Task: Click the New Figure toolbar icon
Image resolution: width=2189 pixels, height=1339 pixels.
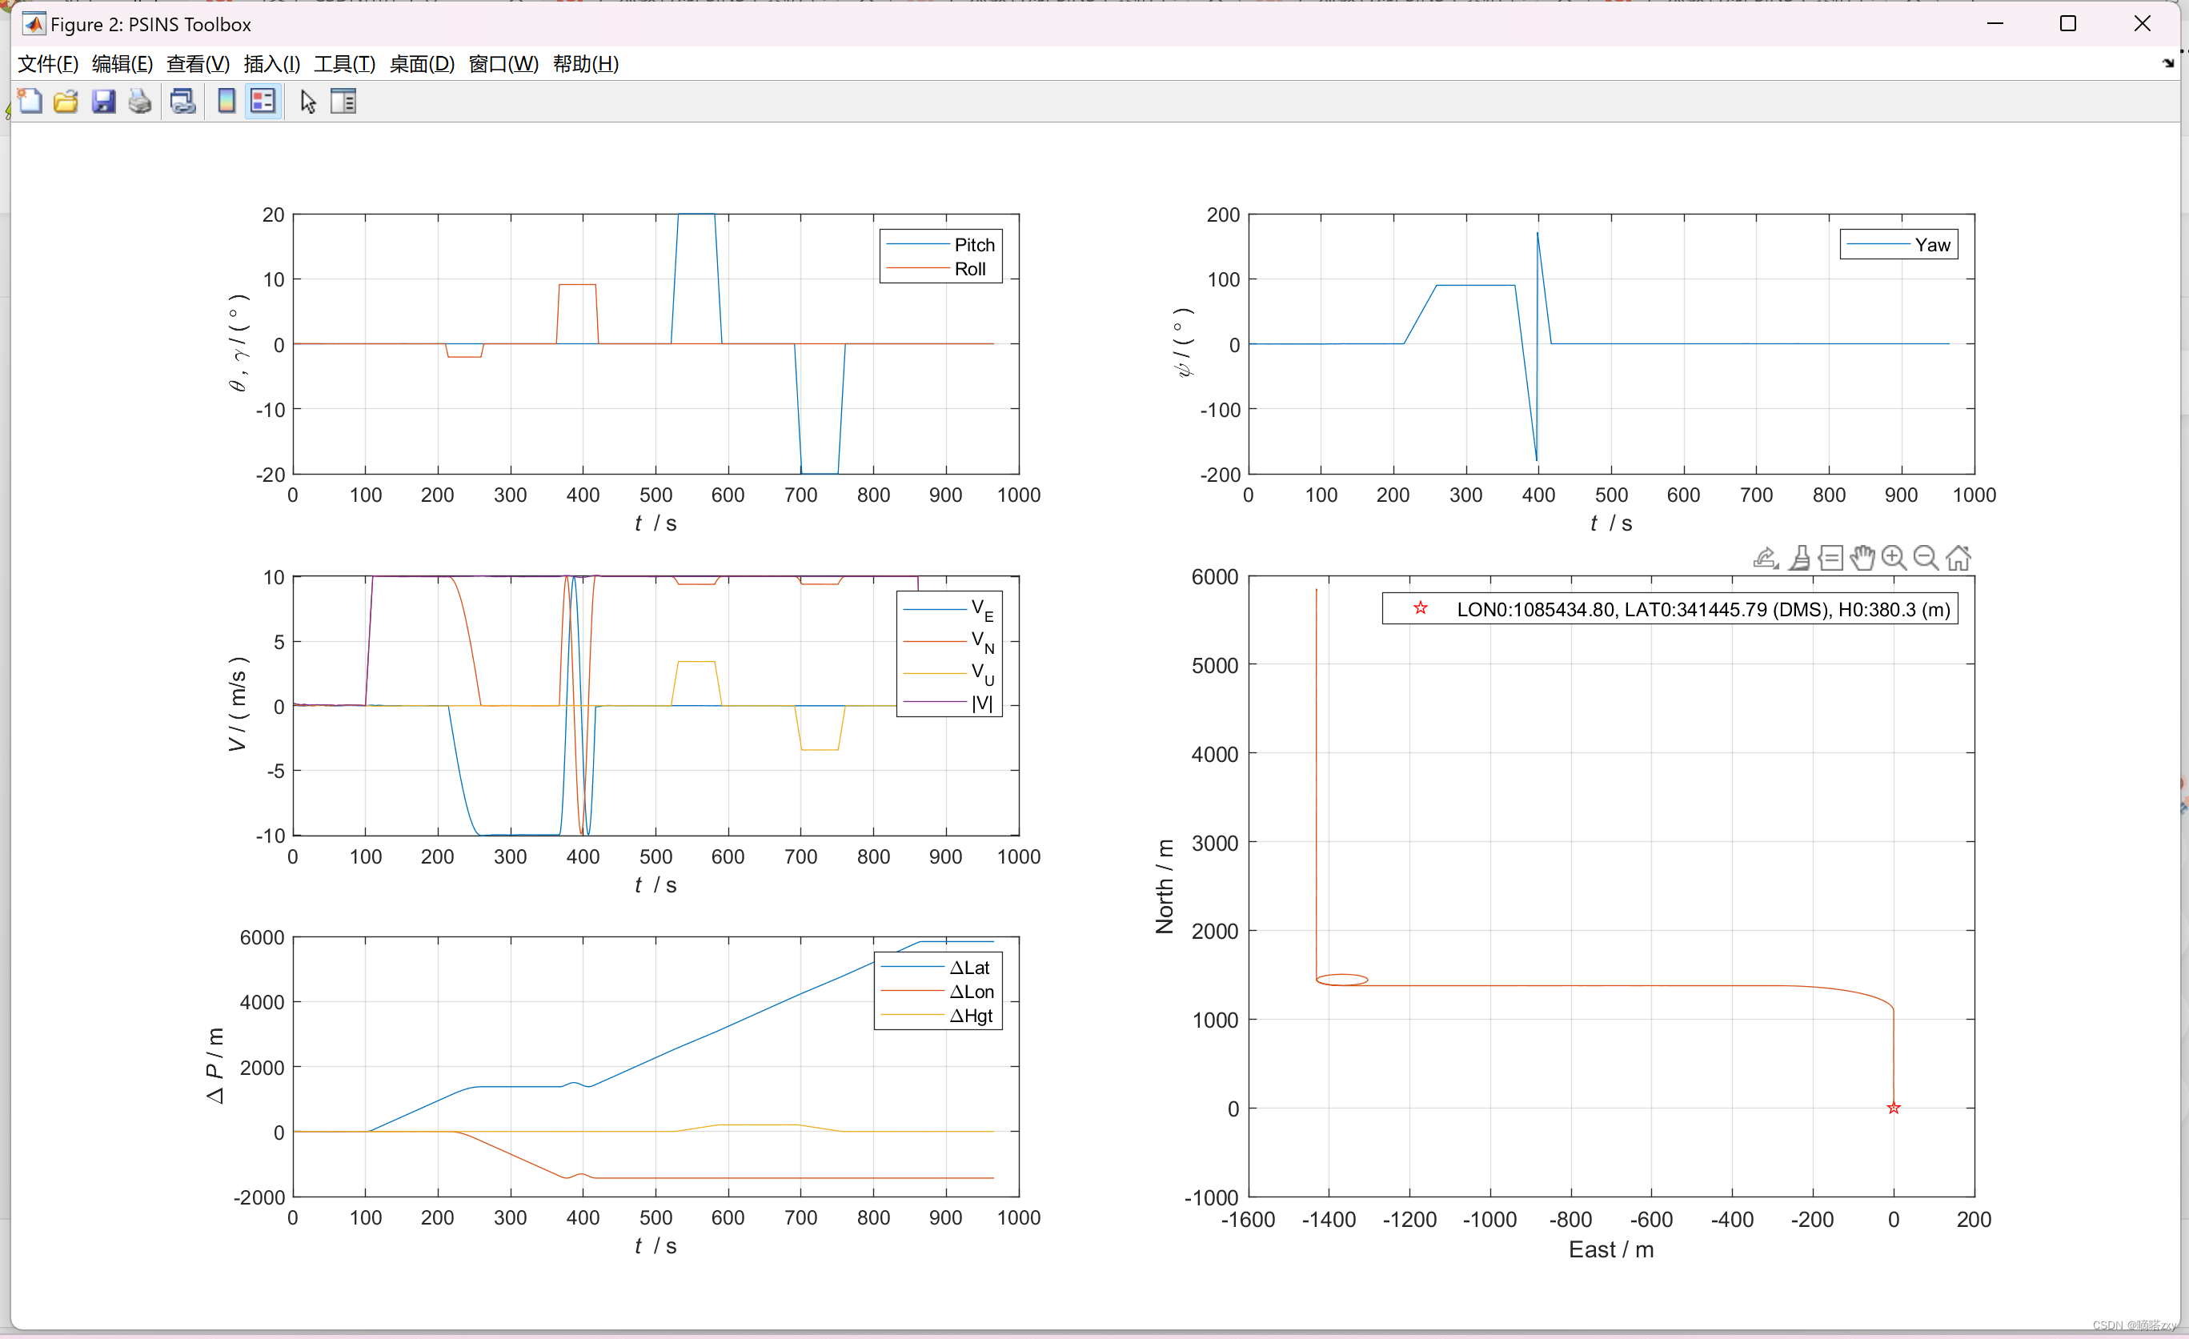Action: 30,102
